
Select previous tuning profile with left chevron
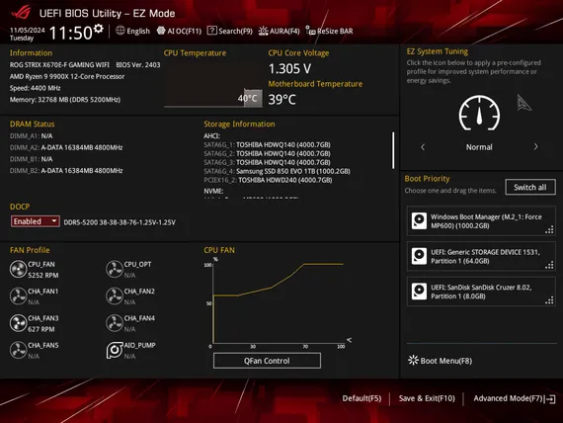coord(423,147)
